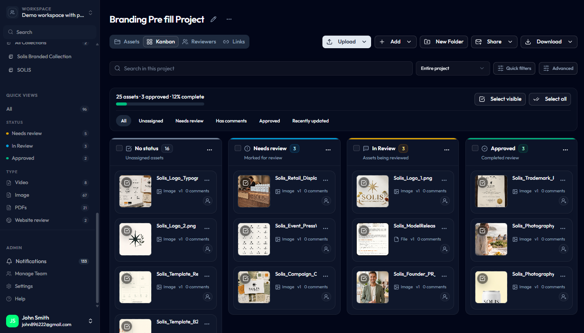Expand the workspace switcher chevron

(x=90, y=13)
